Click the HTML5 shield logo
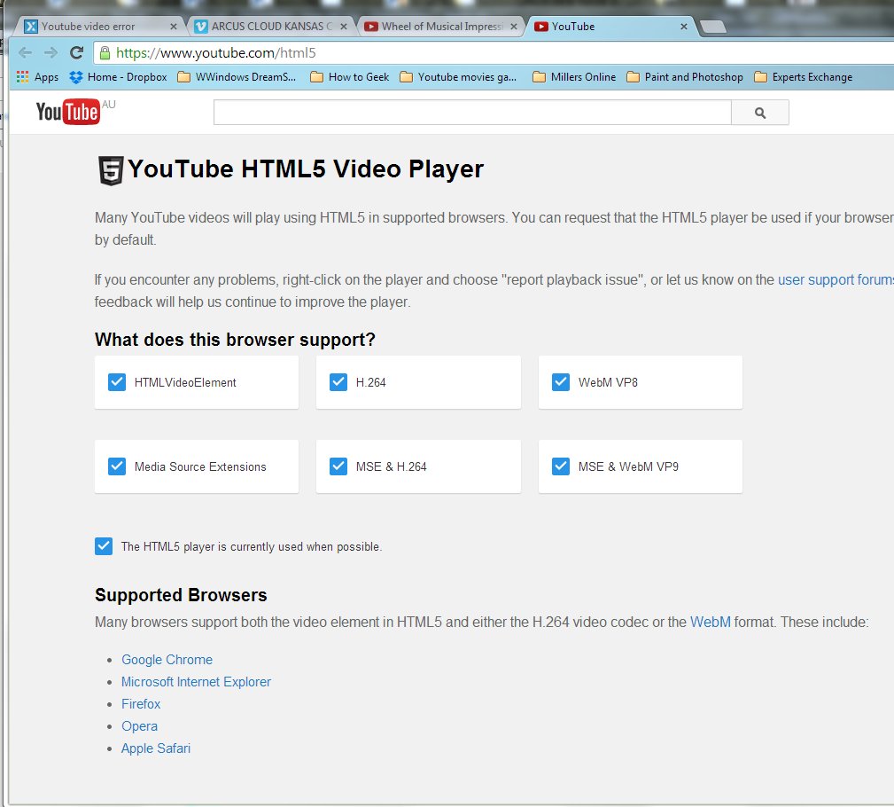The width and height of the screenshot is (894, 807). (111, 170)
